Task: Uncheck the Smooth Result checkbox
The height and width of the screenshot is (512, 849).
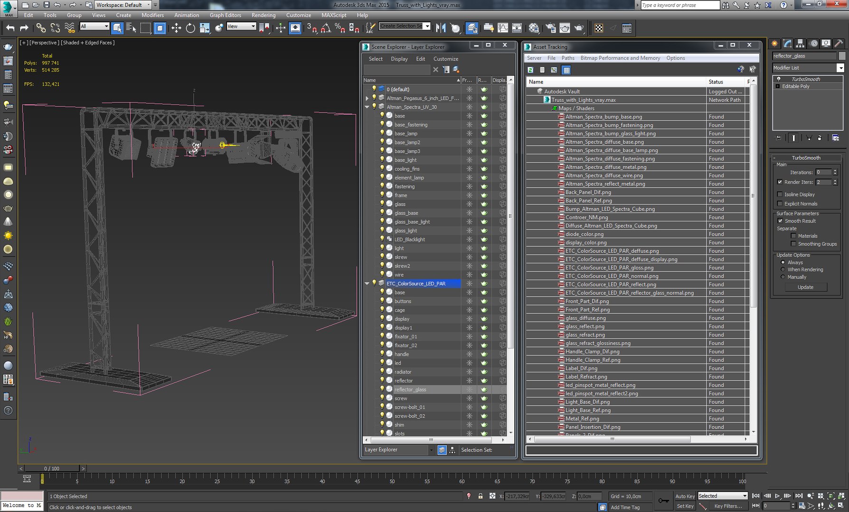Action: [x=780, y=221]
